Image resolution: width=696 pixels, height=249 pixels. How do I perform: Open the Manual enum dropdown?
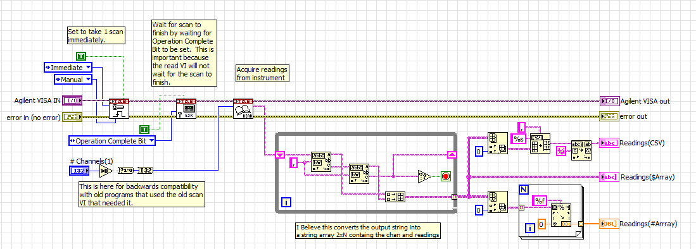(x=73, y=80)
